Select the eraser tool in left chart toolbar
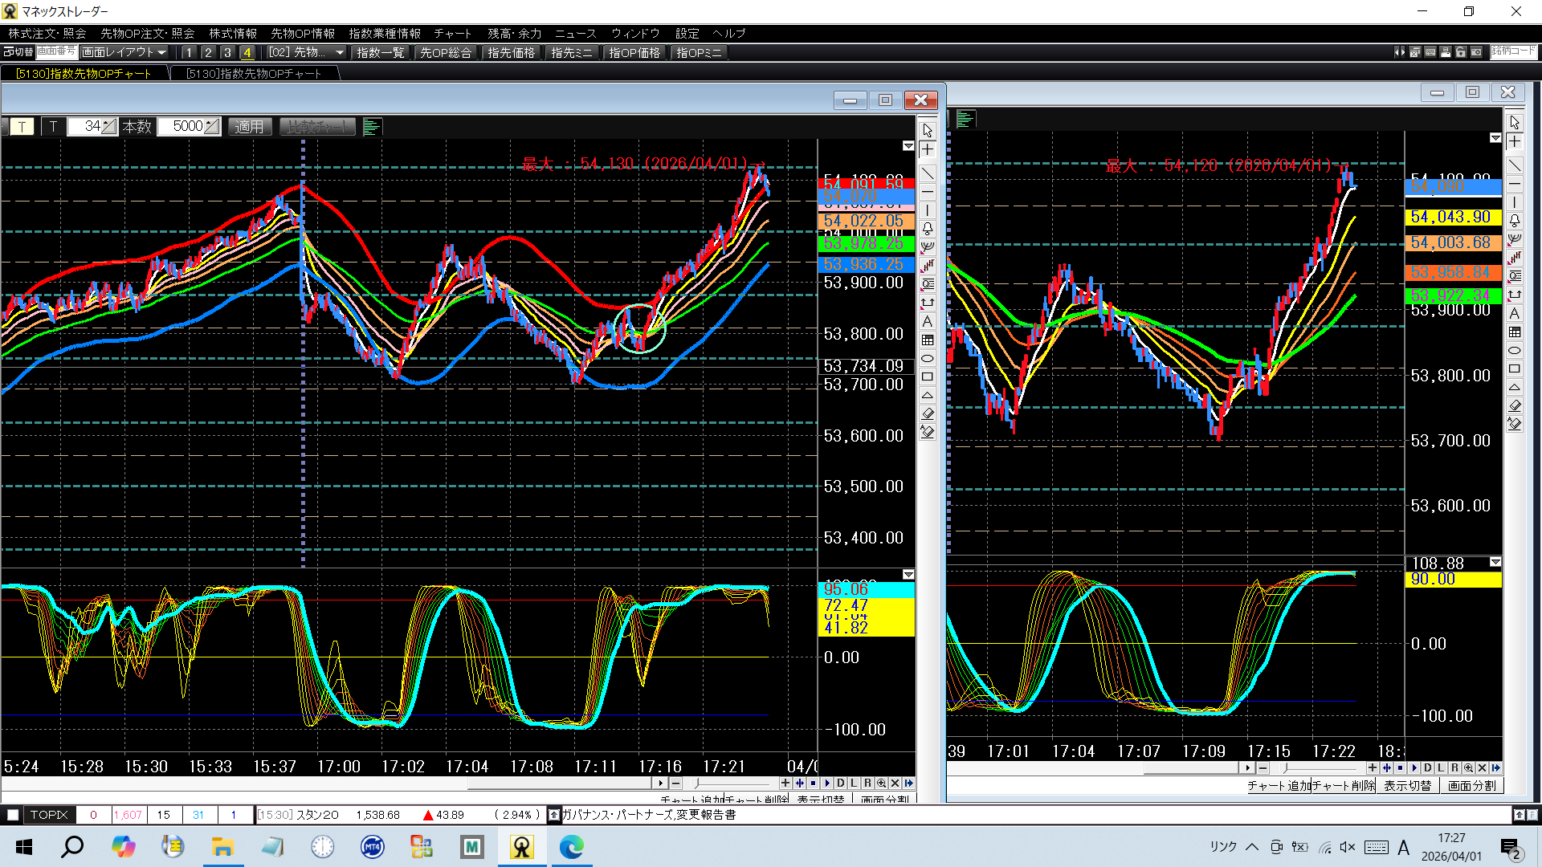Viewport: 1542px width, 867px height. click(928, 413)
